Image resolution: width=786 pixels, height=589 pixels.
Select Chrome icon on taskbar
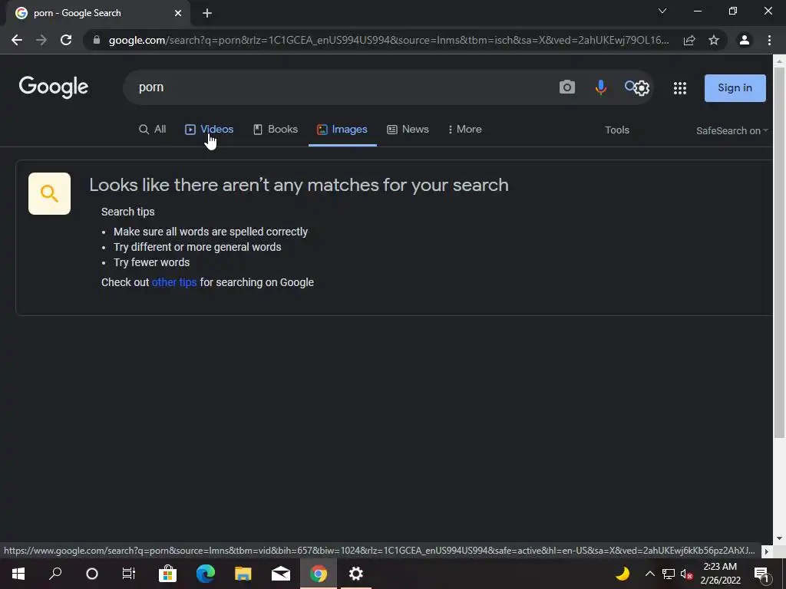point(319,574)
